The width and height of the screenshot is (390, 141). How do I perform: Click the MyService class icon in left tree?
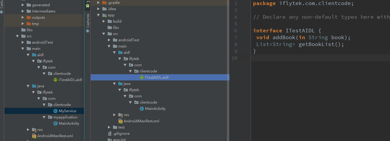tap(55, 111)
